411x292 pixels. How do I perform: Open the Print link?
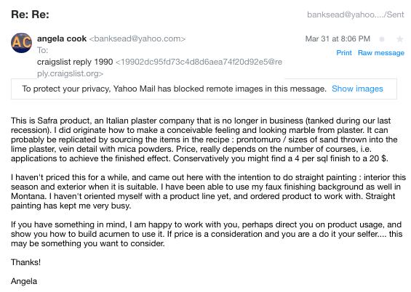point(344,53)
